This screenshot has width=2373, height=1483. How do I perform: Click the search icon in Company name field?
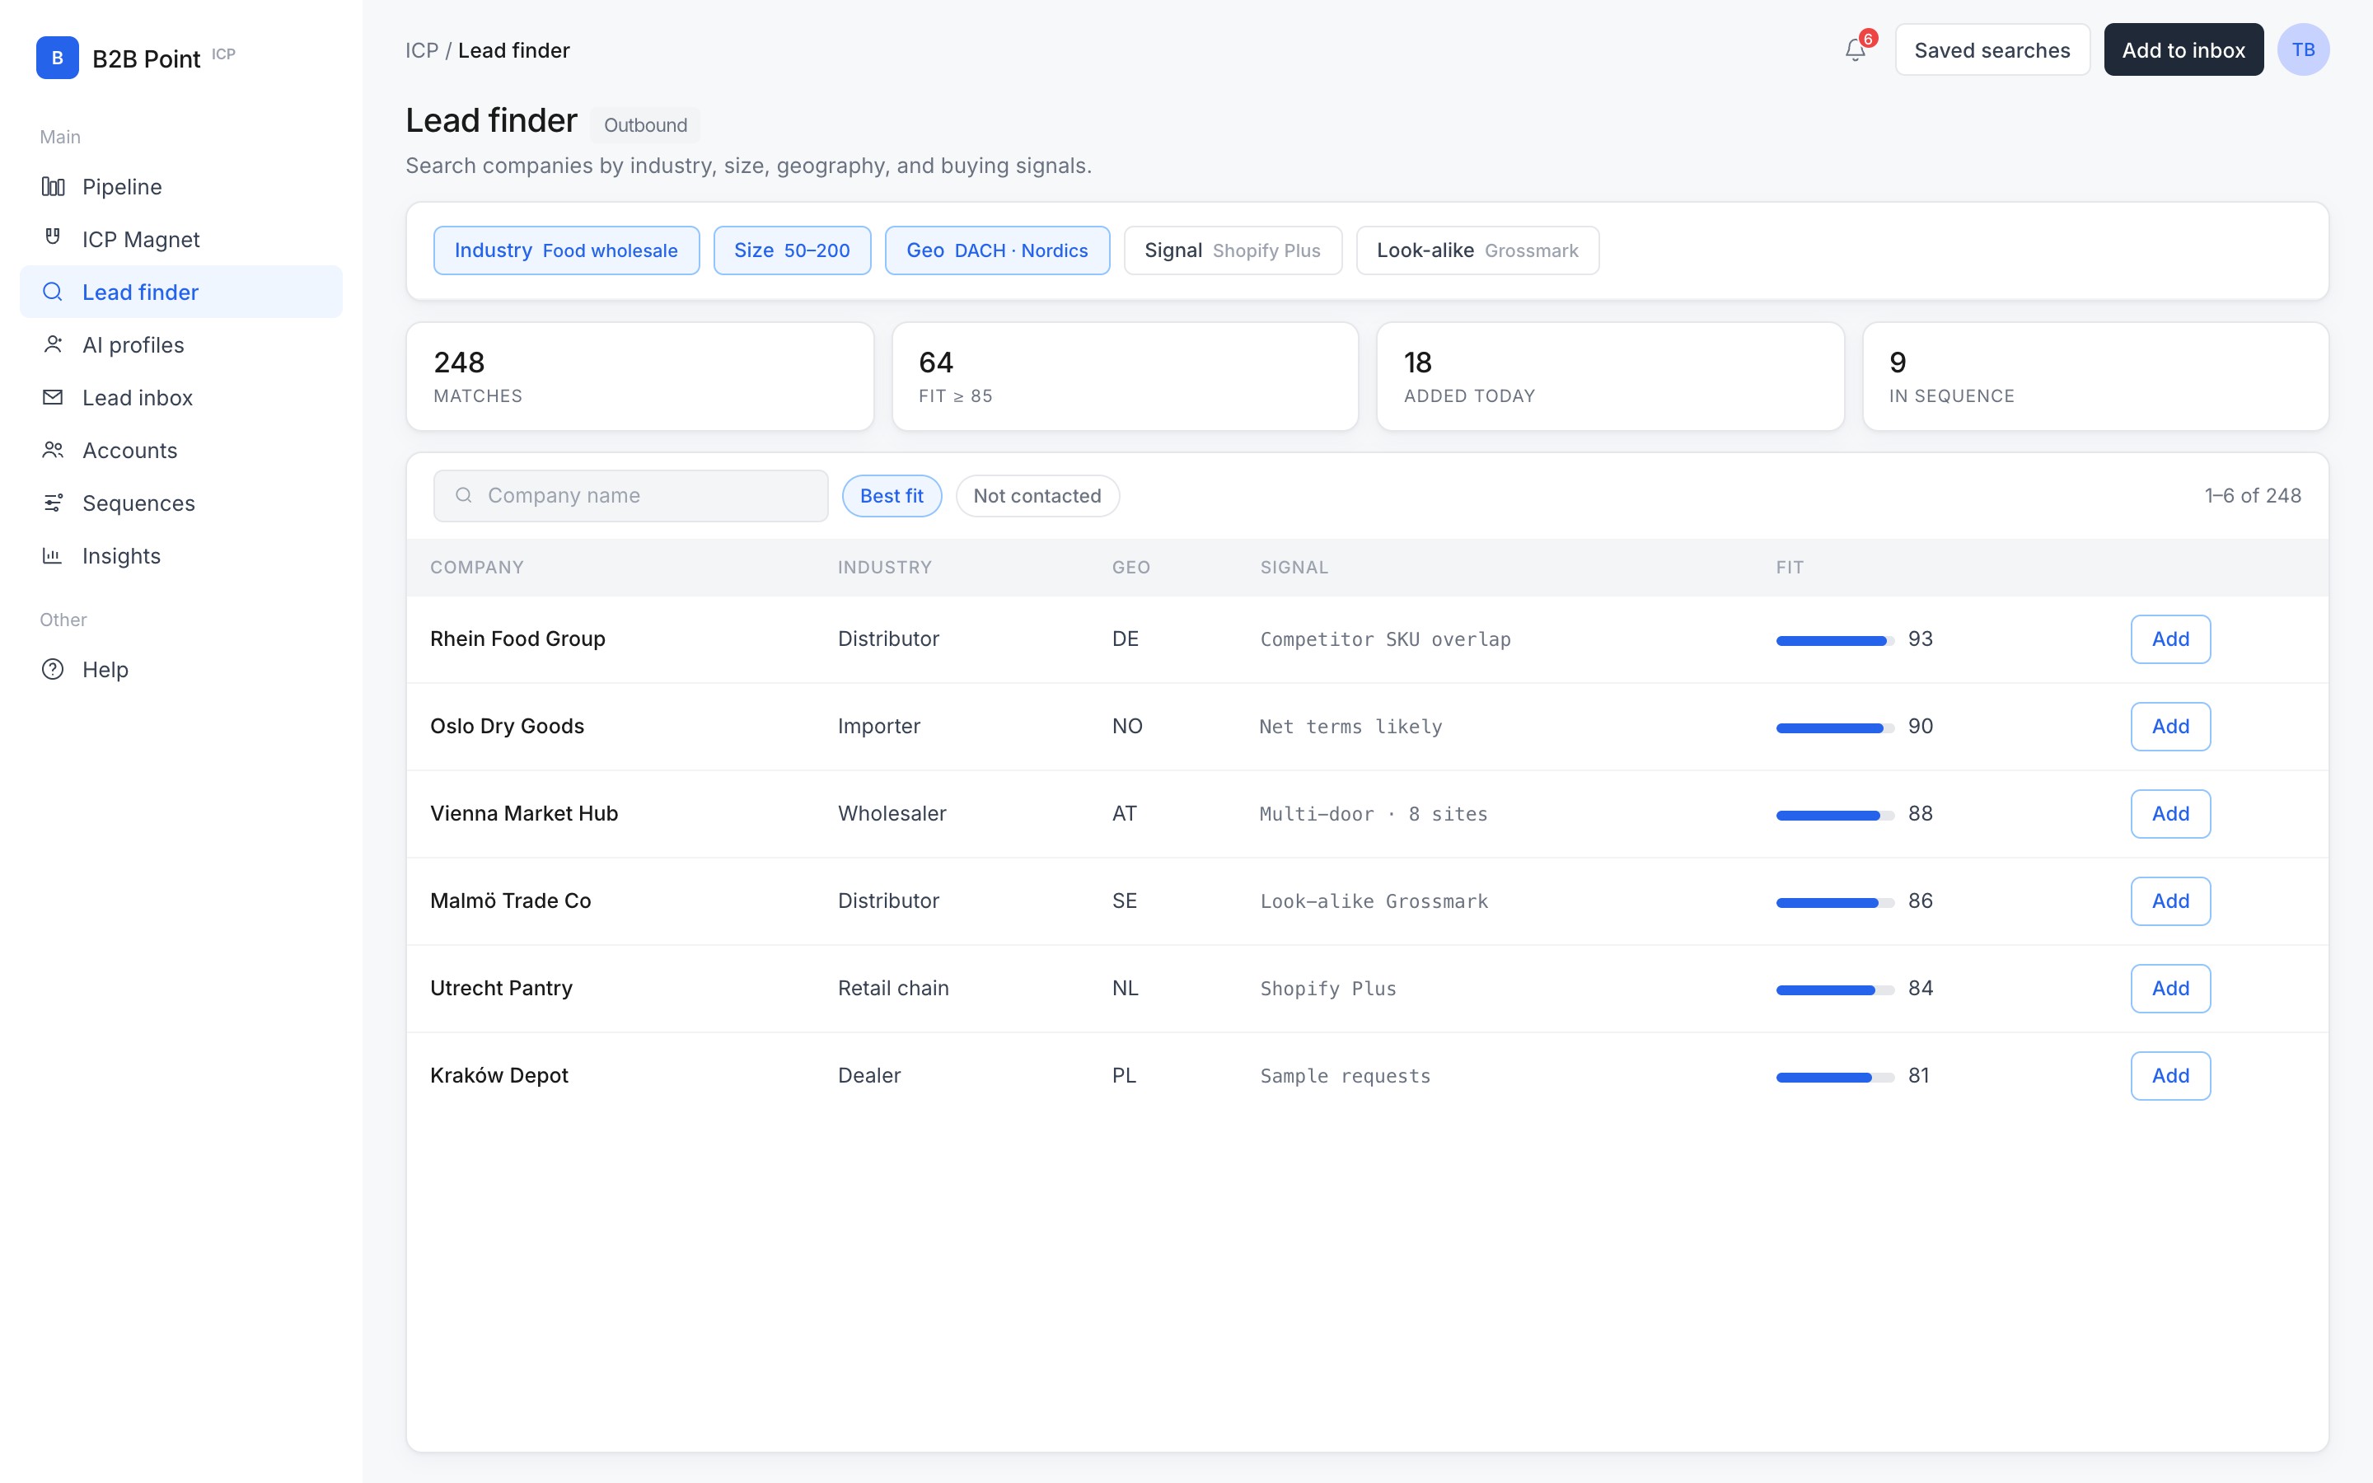pyautogui.click(x=464, y=495)
